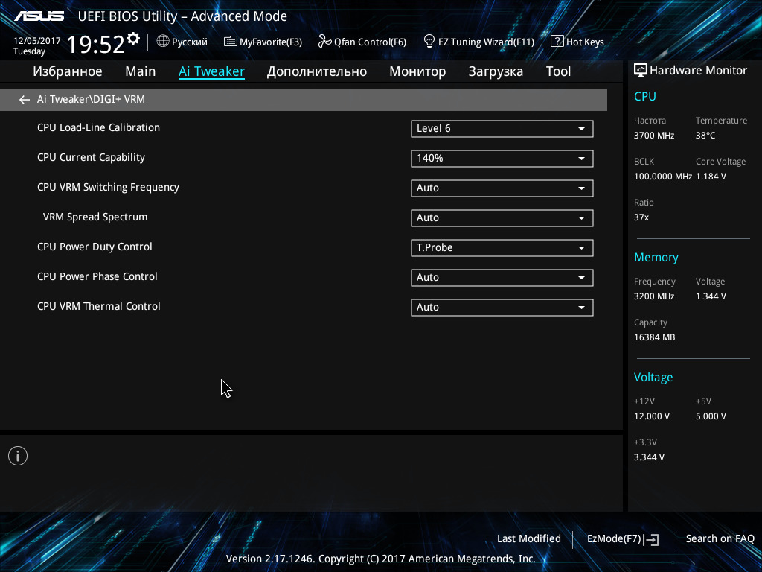Image resolution: width=762 pixels, height=572 pixels.
Task: Switch to the Избранное tab
Action: 68,71
